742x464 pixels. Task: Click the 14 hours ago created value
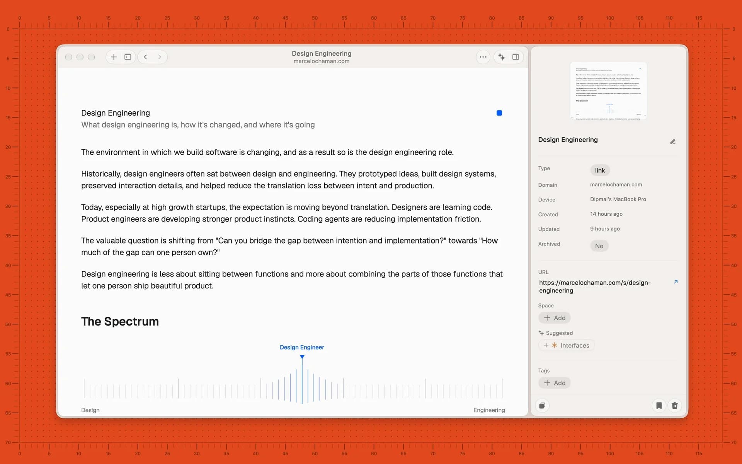point(606,214)
